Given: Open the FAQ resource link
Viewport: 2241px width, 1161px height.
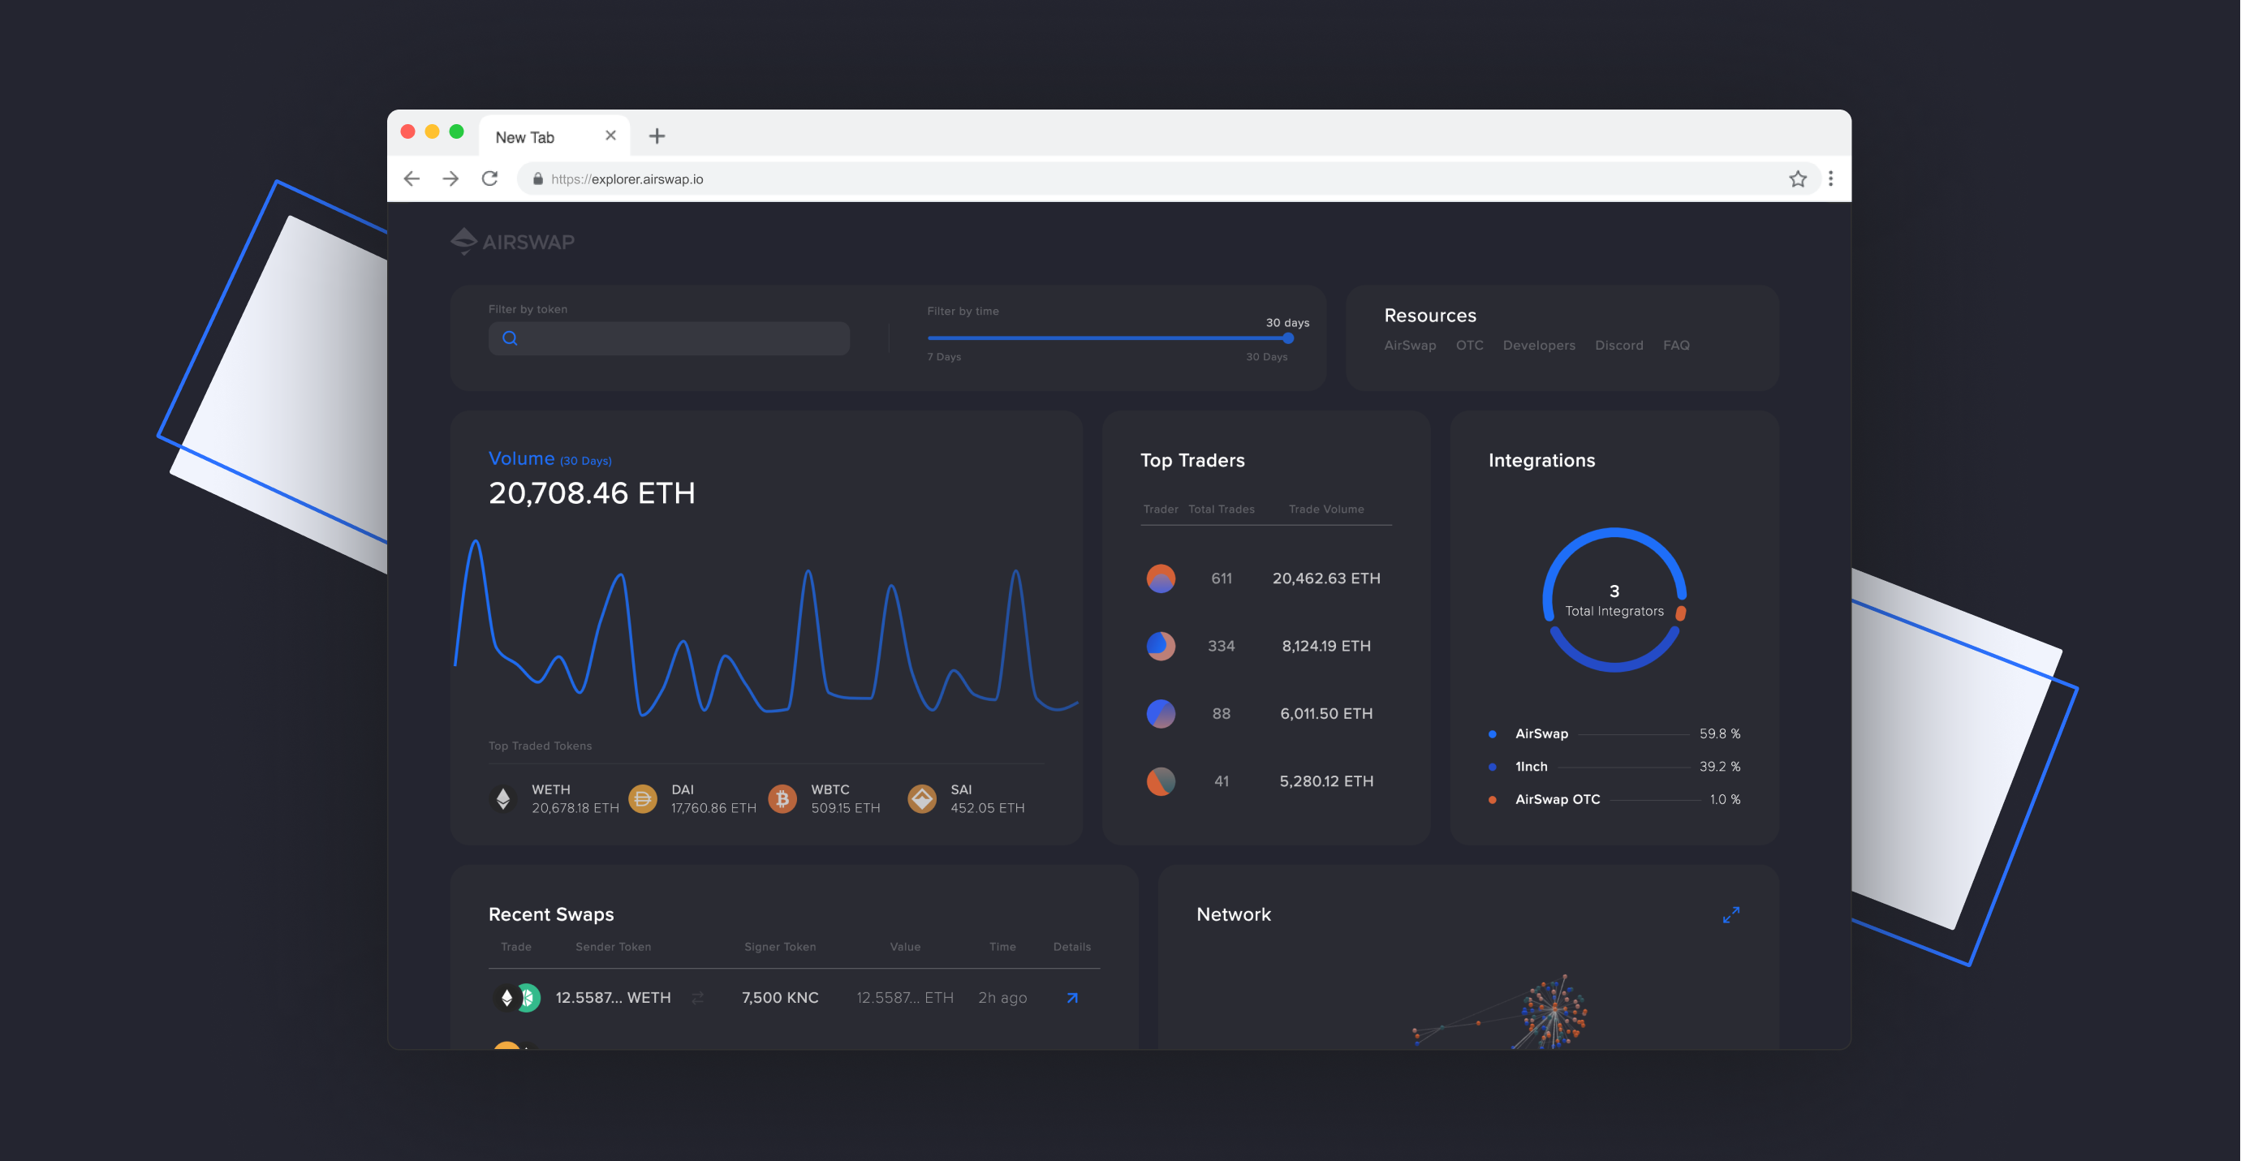Looking at the screenshot, I should [x=1676, y=346].
